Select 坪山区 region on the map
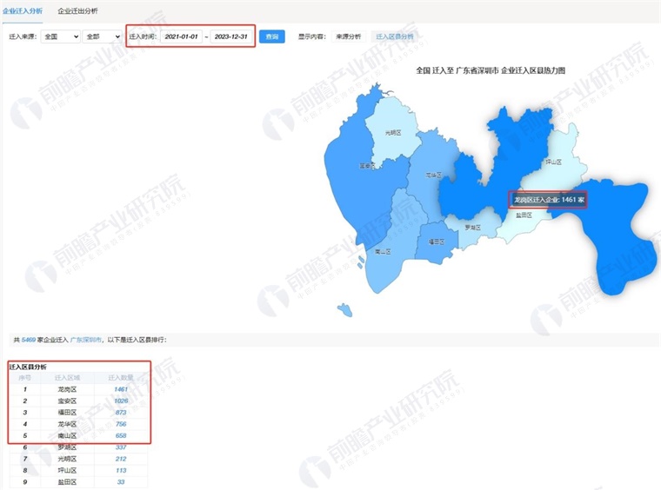Screen dimensions: 661x490 (x=553, y=162)
